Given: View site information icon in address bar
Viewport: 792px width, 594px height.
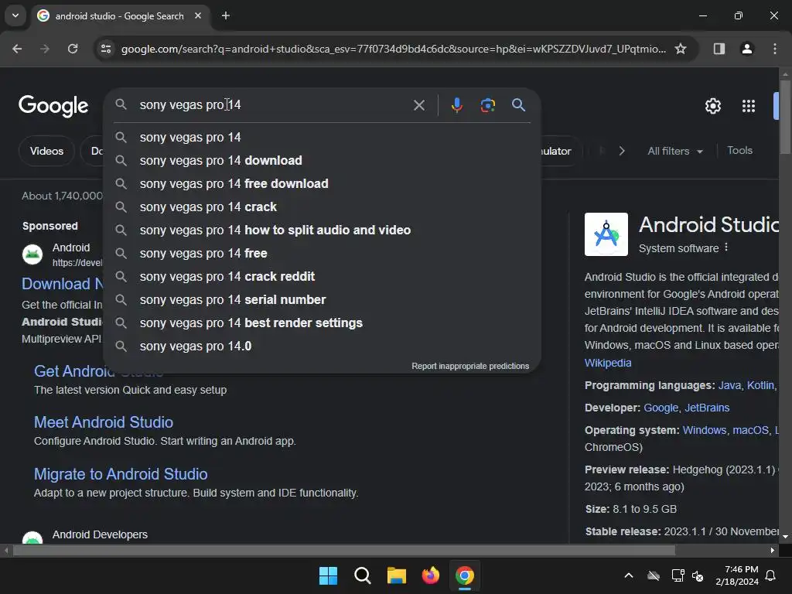Looking at the screenshot, I should (106, 49).
